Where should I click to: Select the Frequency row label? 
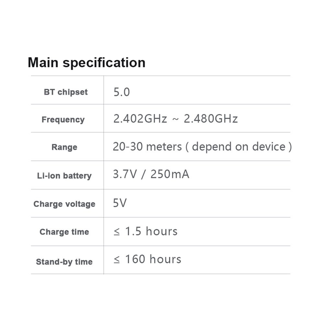(63, 120)
